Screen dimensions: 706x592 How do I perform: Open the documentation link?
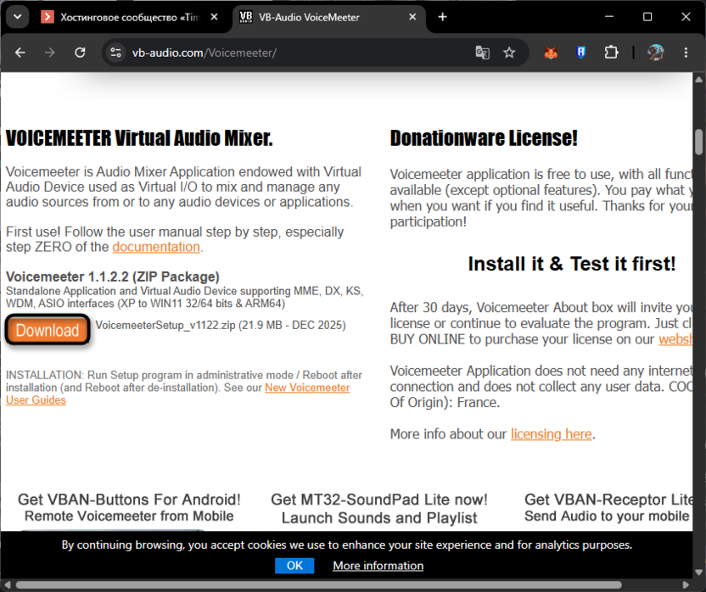[156, 247]
